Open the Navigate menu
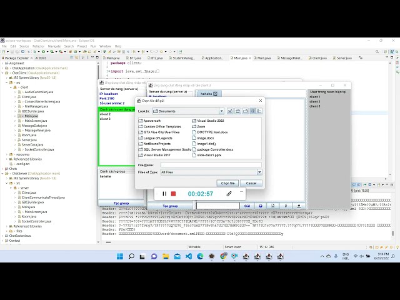Viewport: 400px width, 300px height. (x=54, y=46)
